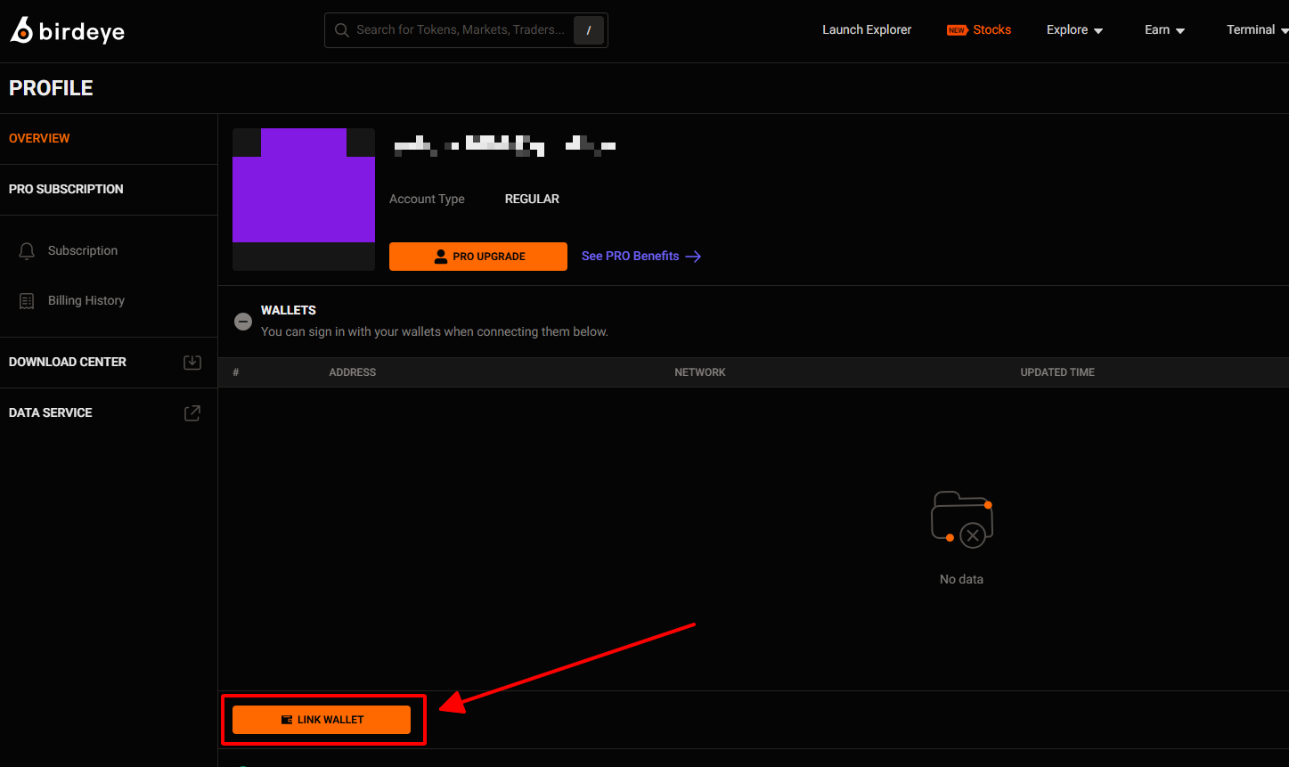Image resolution: width=1289 pixels, height=767 pixels.
Task: Click the NETWORK column header
Action: pos(700,372)
